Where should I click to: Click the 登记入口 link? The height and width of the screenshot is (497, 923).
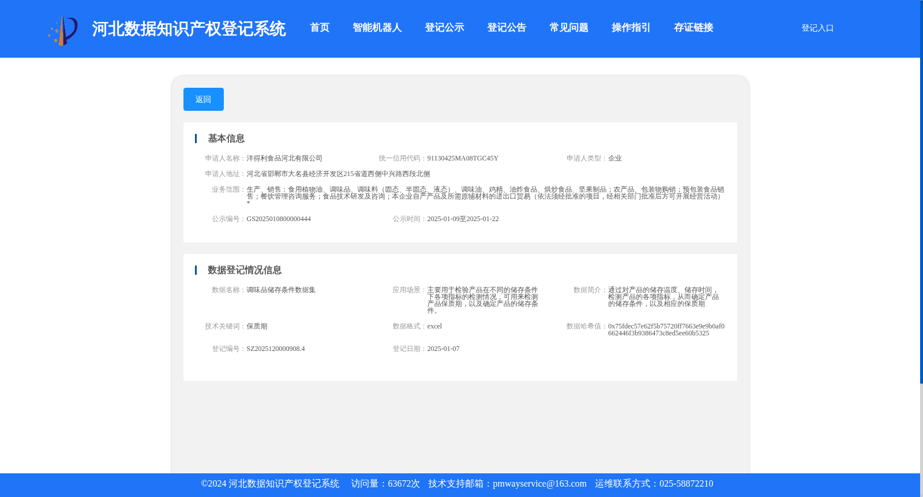point(817,28)
